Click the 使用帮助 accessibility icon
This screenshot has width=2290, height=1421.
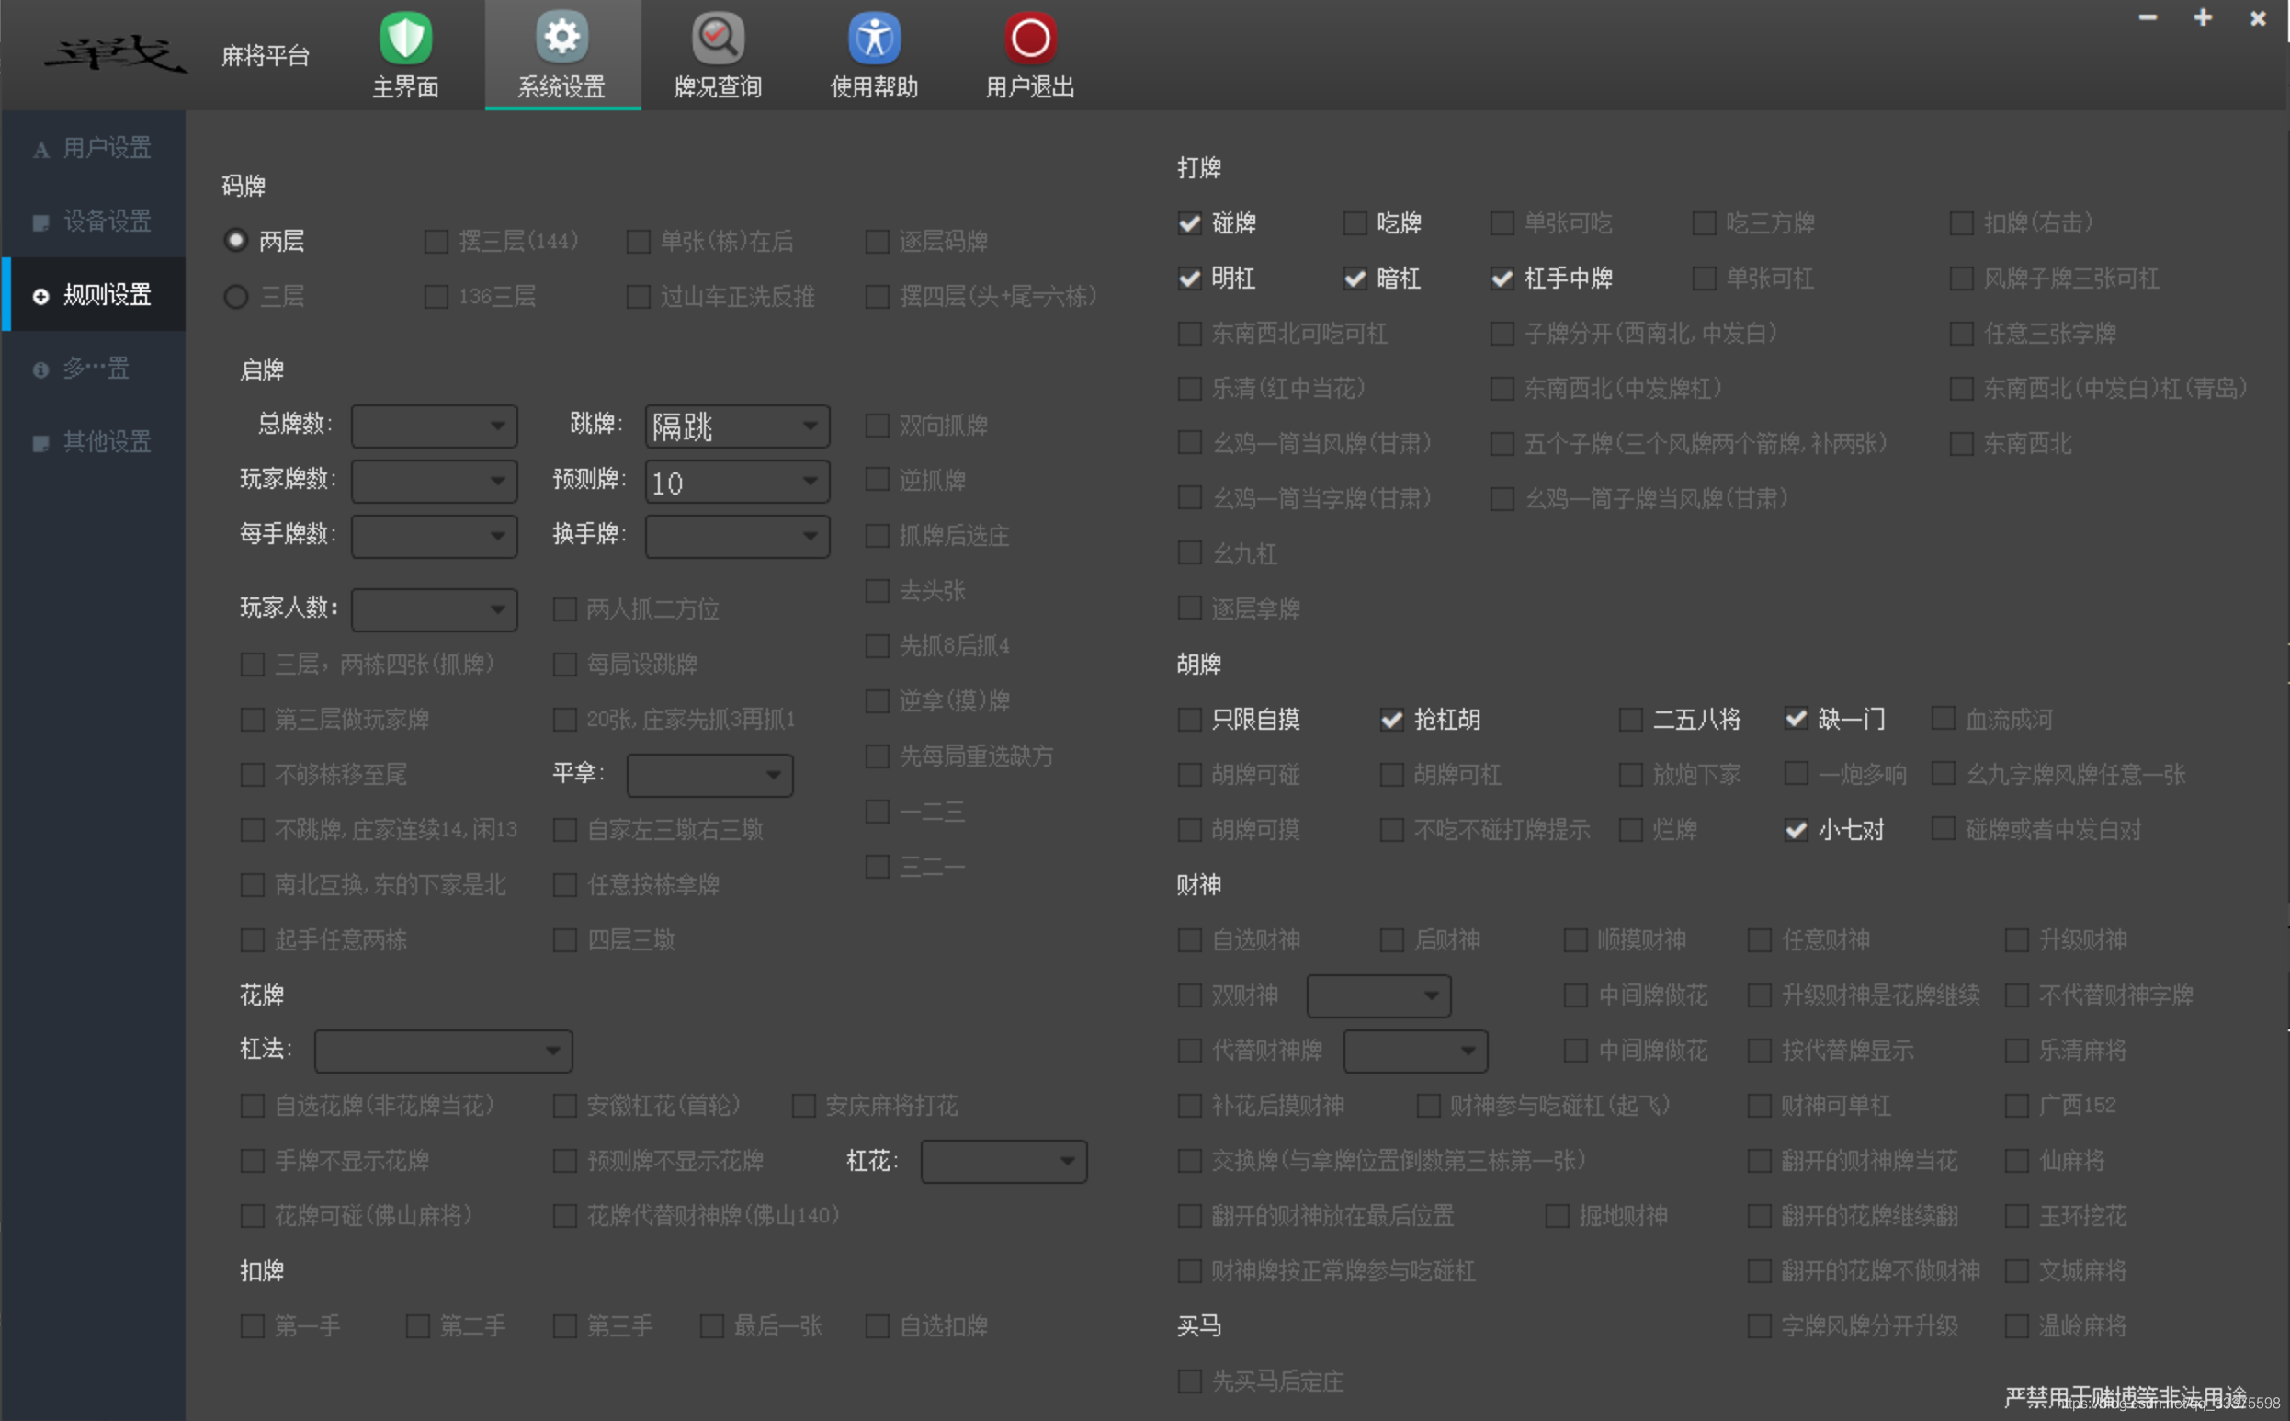pos(874,40)
